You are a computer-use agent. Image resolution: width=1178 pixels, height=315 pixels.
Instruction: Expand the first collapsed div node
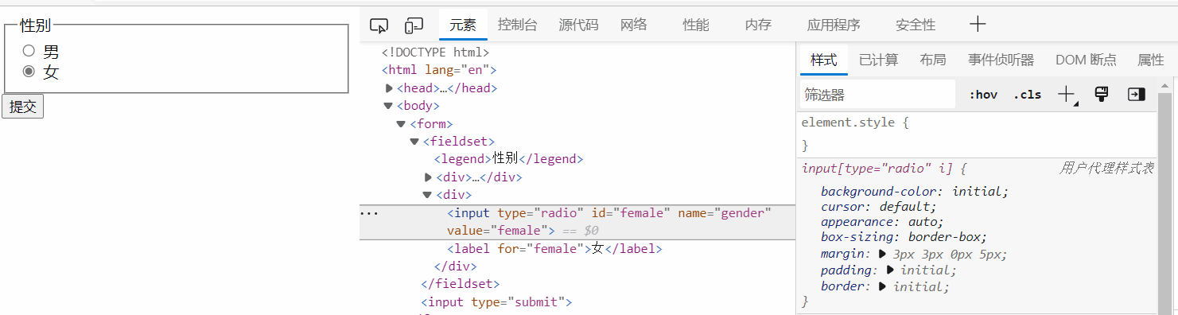pos(429,177)
